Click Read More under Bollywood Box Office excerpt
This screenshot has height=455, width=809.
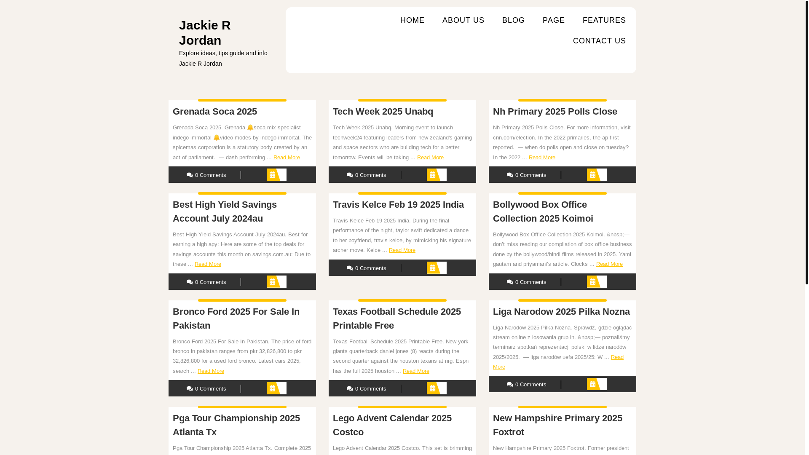pyautogui.click(x=609, y=264)
